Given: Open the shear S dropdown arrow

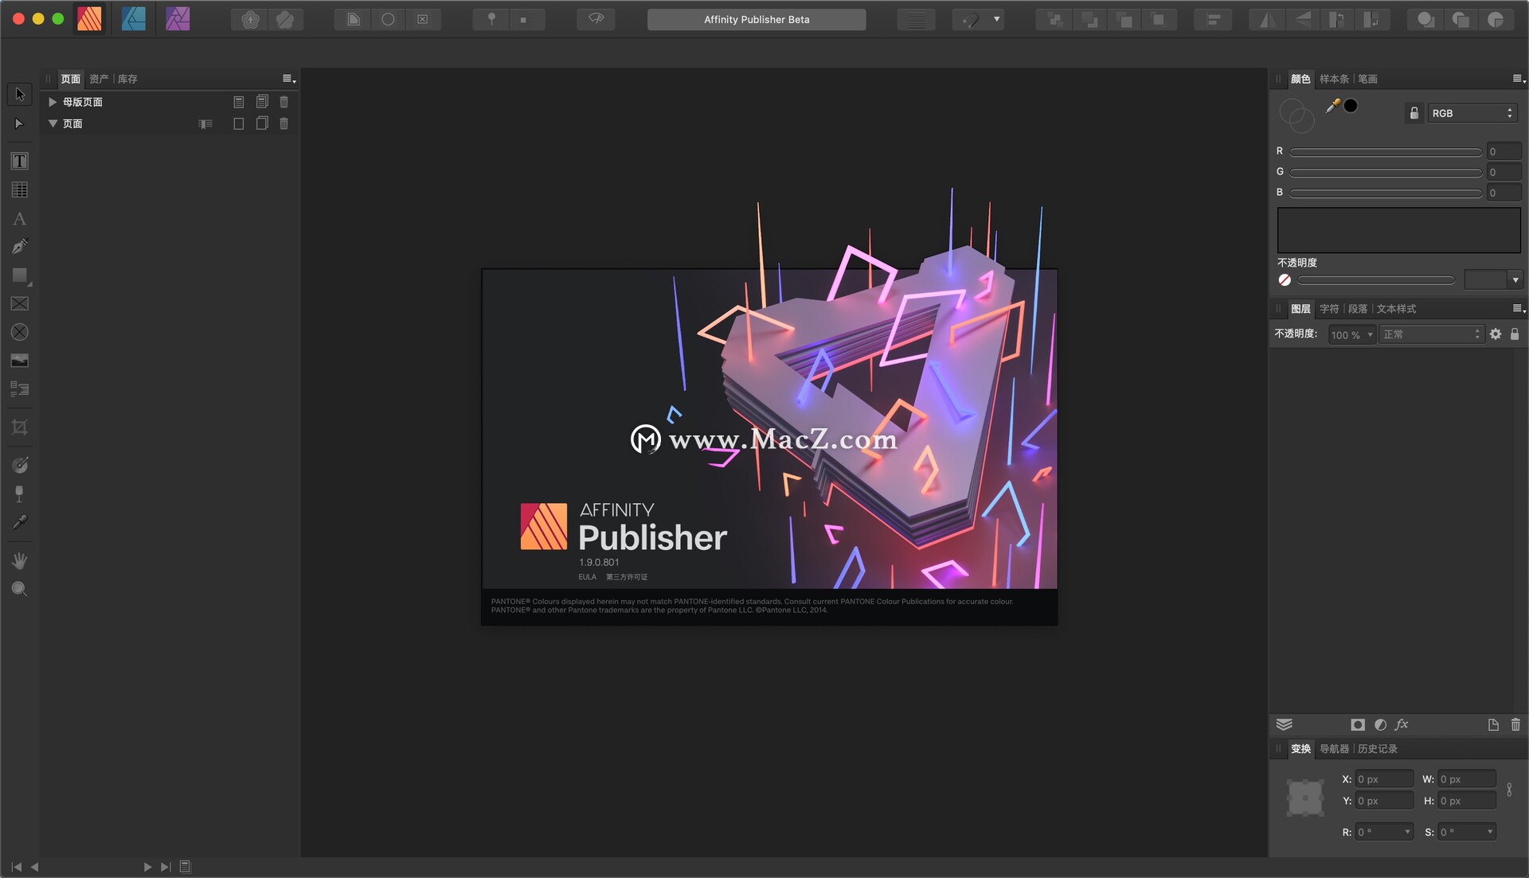Looking at the screenshot, I should click(1490, 832).
